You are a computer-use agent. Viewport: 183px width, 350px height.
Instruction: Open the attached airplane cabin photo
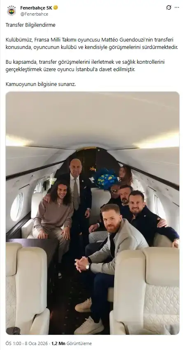coord(93,213)
